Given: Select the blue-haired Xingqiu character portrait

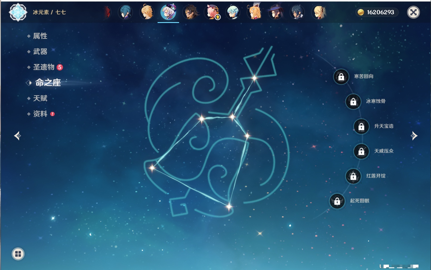Looking at the screenshot, I should pos(125,13).
